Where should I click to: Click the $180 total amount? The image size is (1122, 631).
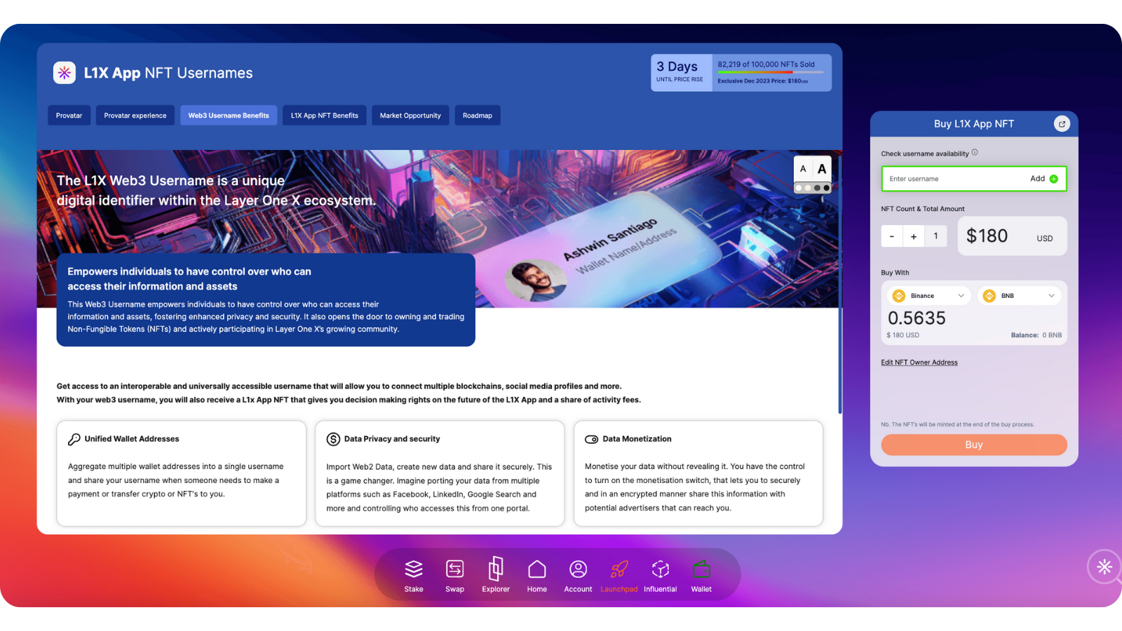987,236
